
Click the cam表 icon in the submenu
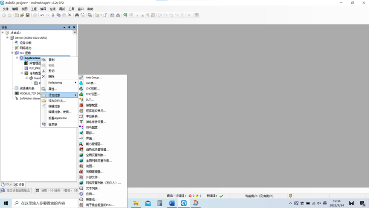point(81,83)
